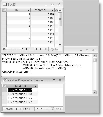This screenshot has height=117, width=103.
Task: Go to next record in query navigator
Action: (37, 109)
